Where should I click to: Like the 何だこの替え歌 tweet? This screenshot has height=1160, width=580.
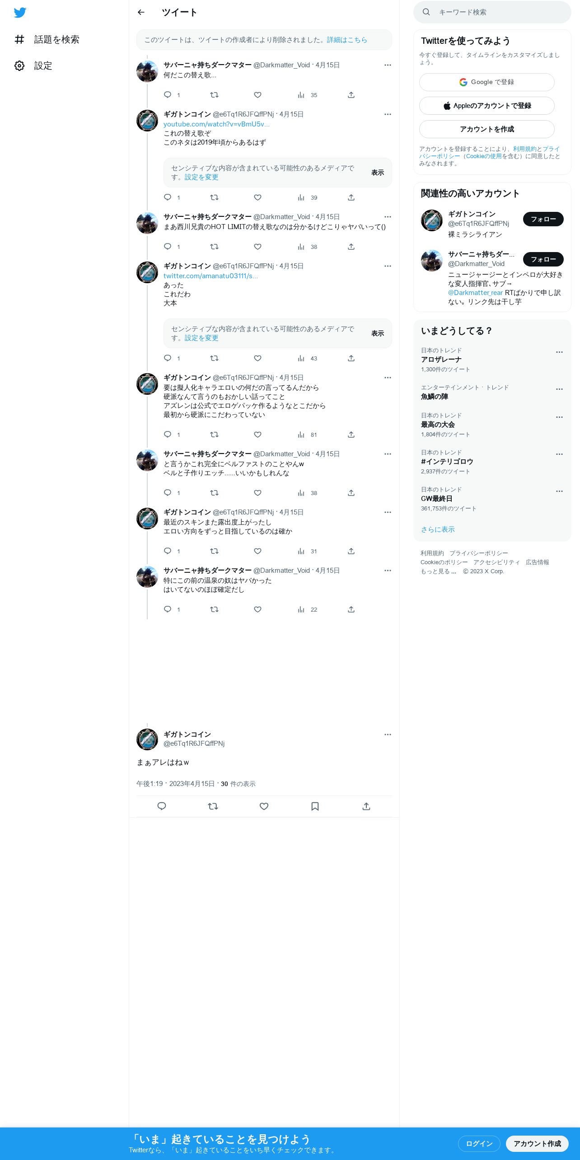tap(257, 95)
